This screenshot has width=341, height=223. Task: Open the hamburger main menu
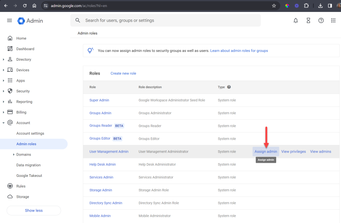(x=9, y=21)
